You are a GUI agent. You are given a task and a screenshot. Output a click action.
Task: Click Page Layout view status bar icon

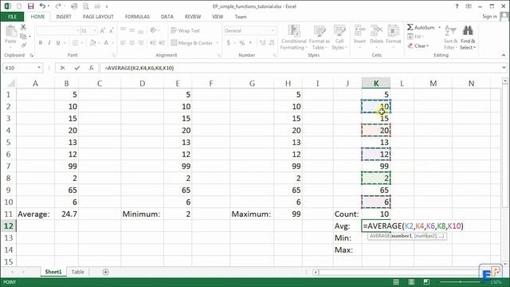coord(411,281)
